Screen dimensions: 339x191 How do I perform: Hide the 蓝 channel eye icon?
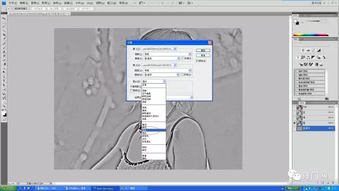click(295, 123)
